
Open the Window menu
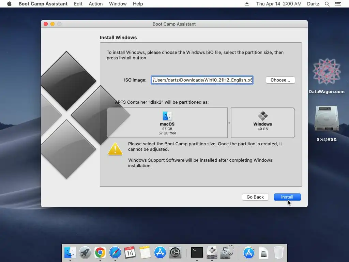[x=118, y=4]
